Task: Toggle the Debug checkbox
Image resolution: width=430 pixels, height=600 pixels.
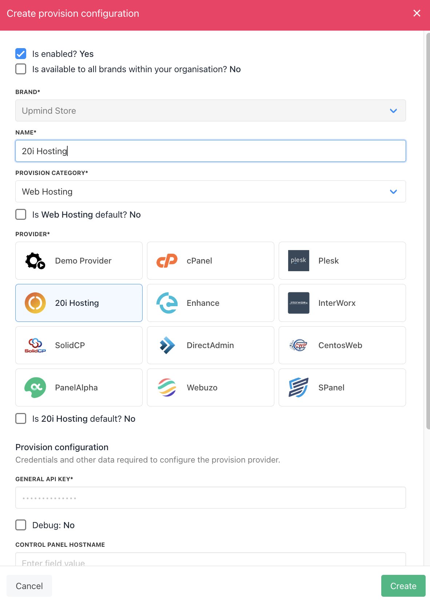Action: coord(21,525)
